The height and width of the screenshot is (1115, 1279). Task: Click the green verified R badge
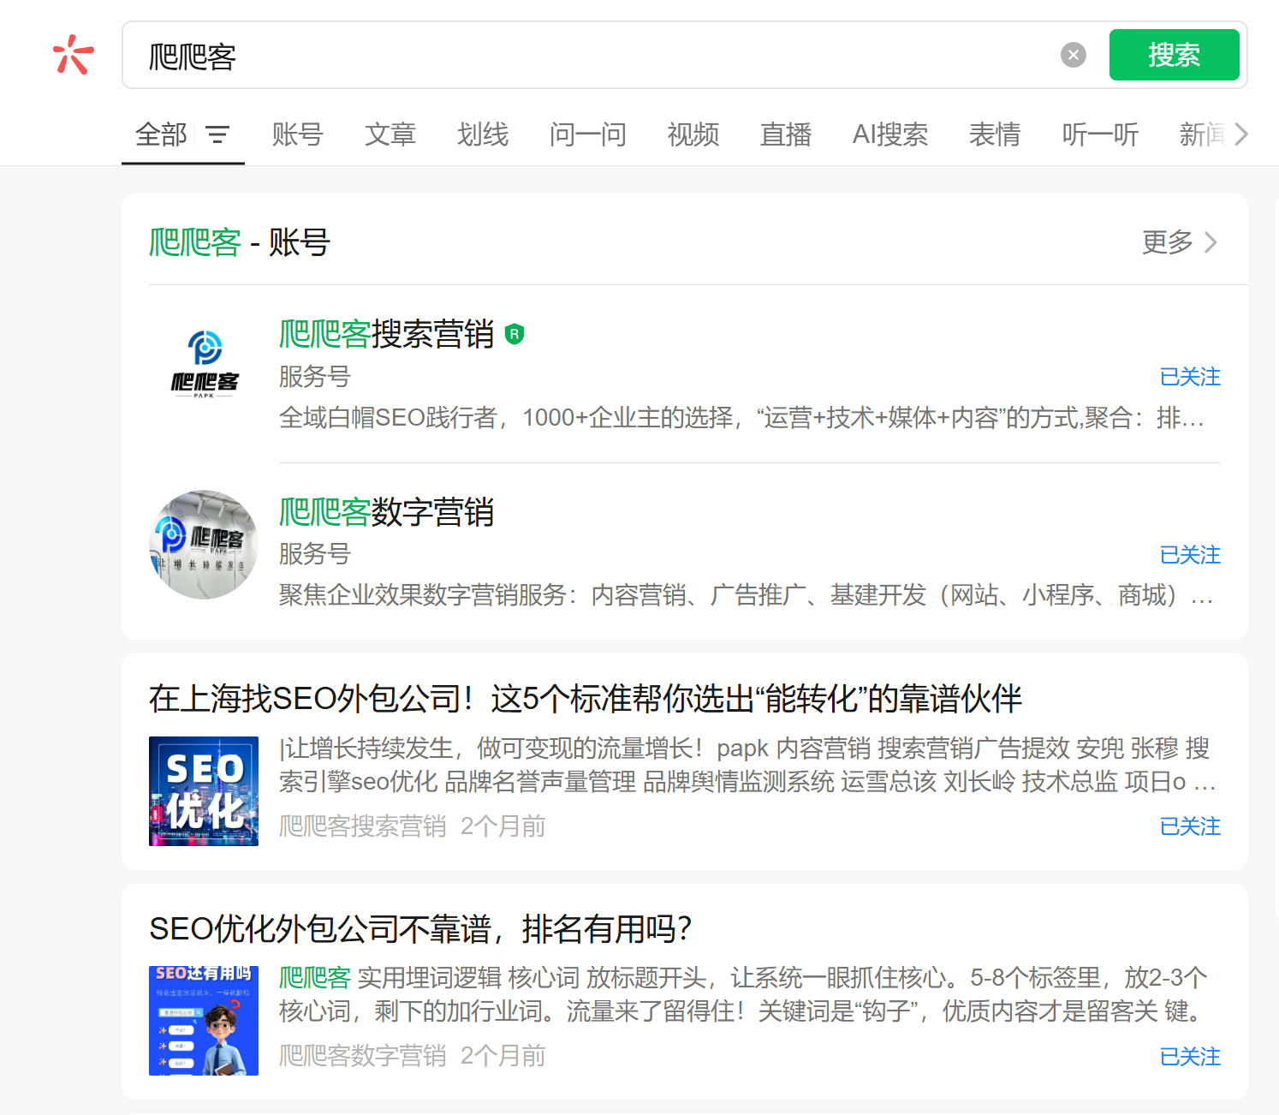[515, 334]
